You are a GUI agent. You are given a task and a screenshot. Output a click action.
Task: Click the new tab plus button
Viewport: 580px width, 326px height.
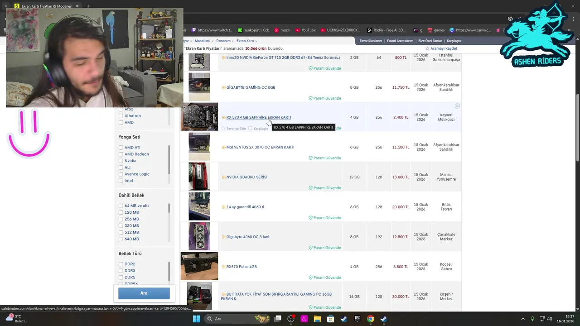pos(88,6)
